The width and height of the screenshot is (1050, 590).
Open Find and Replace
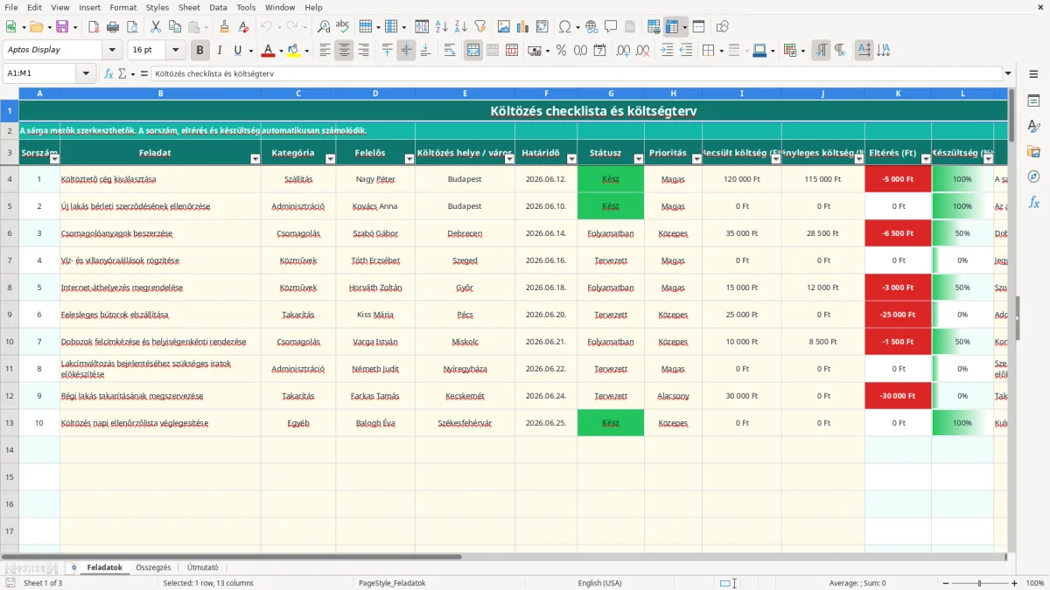pos(324,27)
